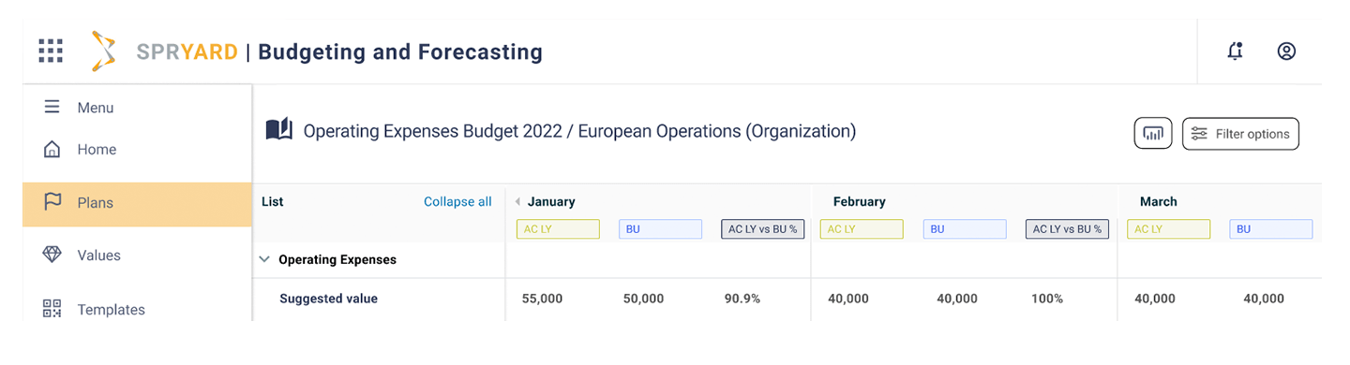Click the Spryard logo icon
Screen dimensions: 1350x365
103,51
